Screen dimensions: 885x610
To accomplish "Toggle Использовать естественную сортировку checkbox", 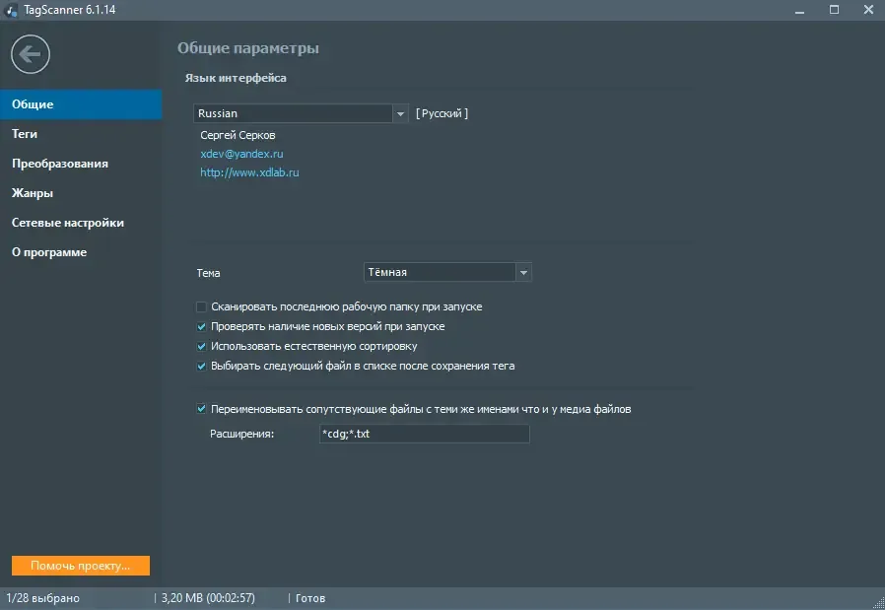I will (x=201, y=346).
